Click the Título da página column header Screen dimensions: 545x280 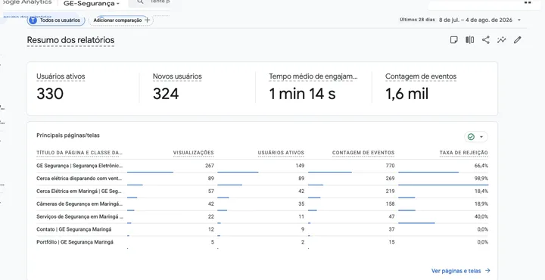79,153
